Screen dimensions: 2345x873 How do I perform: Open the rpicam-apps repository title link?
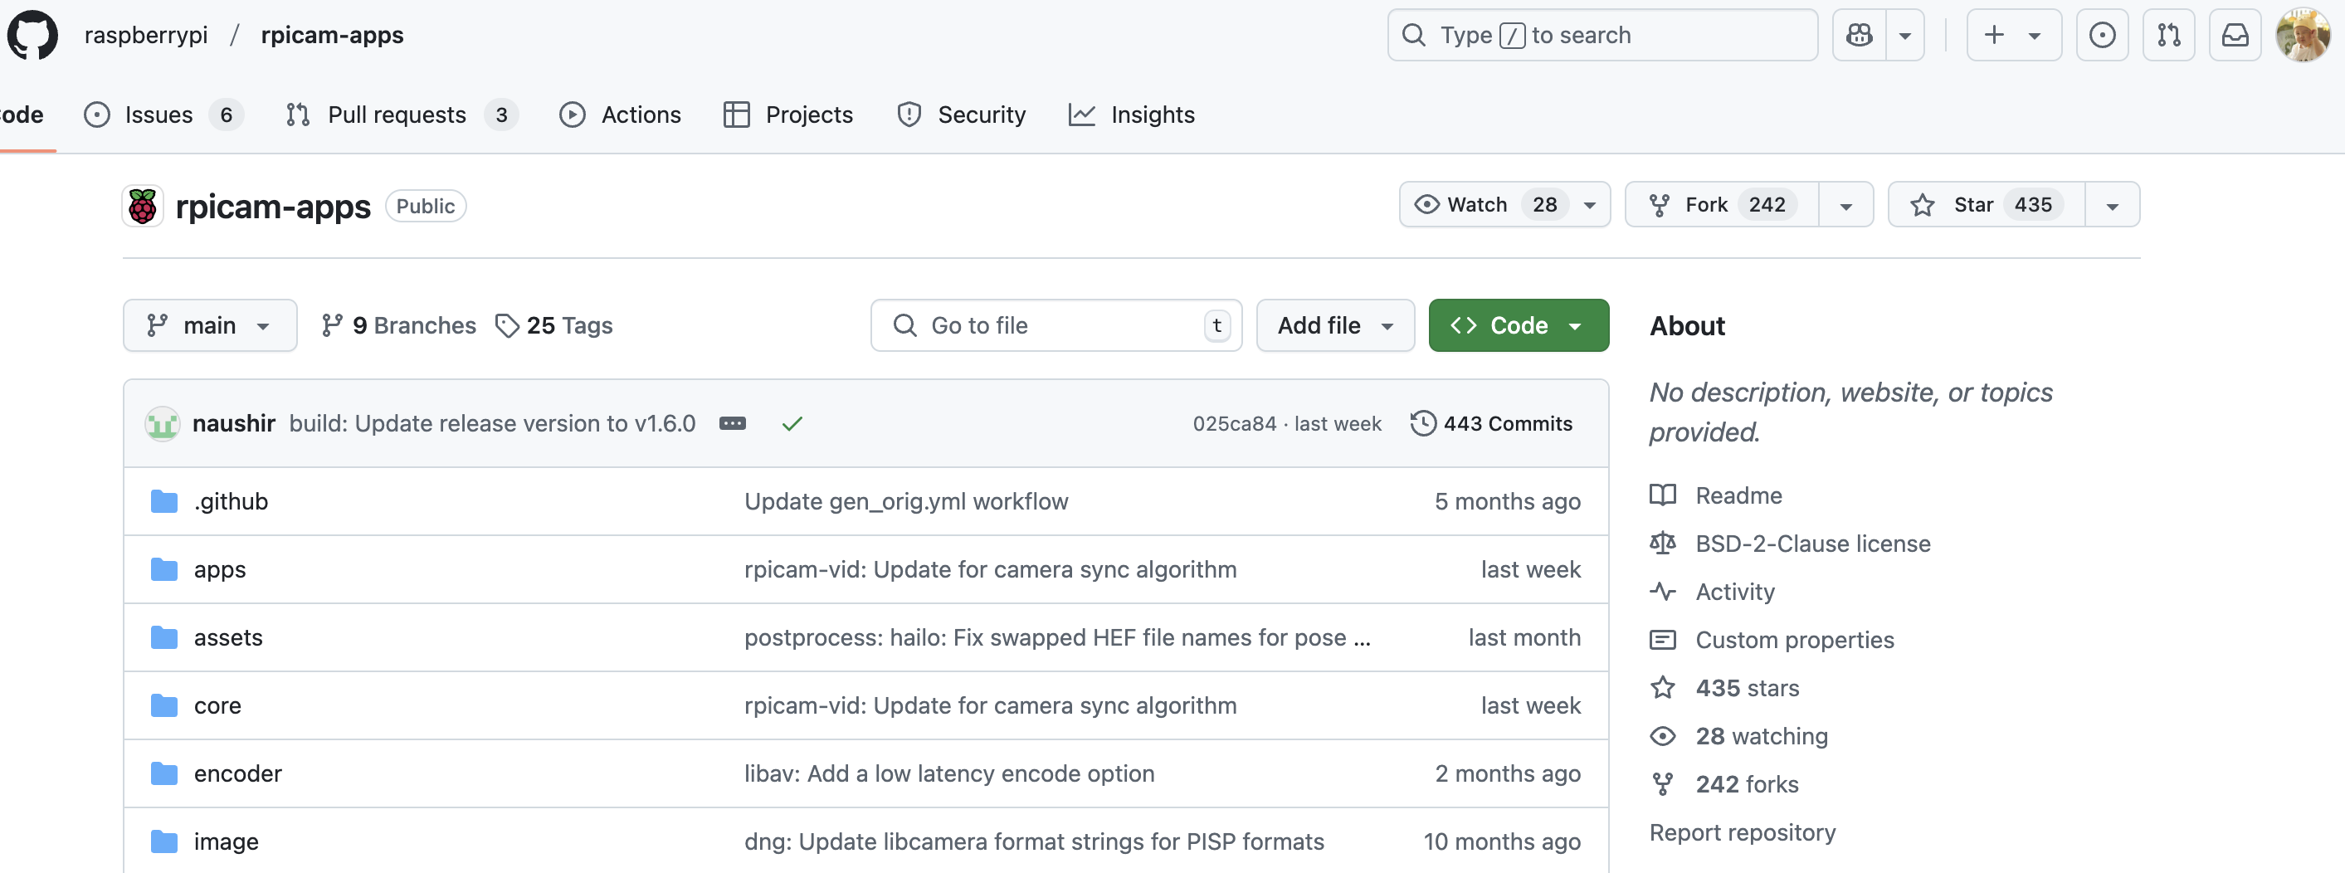(x=273, y=207)
